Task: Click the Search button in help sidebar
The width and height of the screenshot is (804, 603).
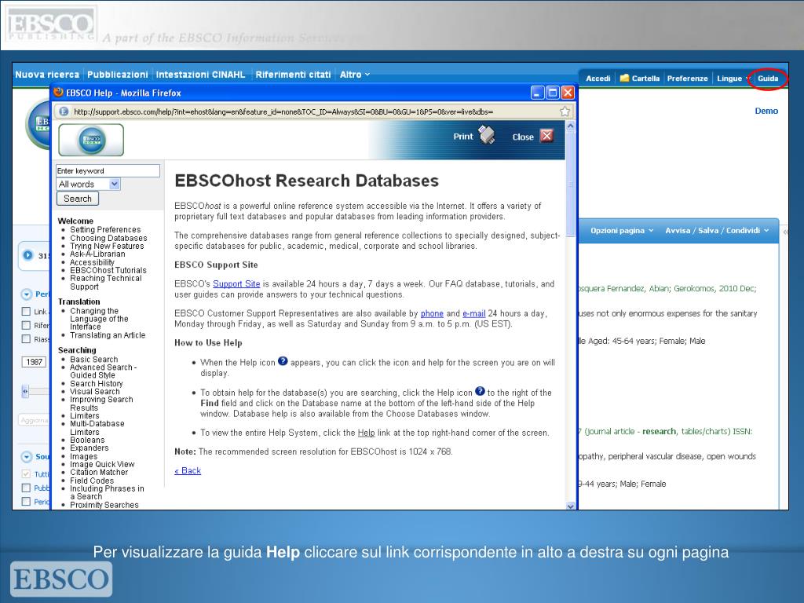Action: [x=78, y=199]
